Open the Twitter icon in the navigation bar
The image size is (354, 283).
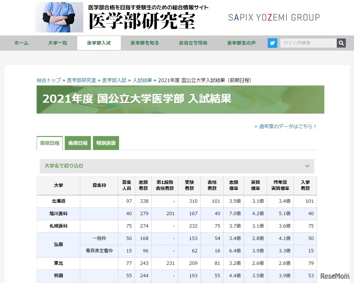tap(272, 43)
